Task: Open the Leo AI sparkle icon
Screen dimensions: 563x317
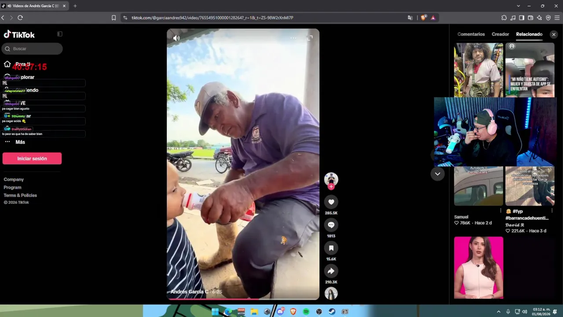Action: 539,18
